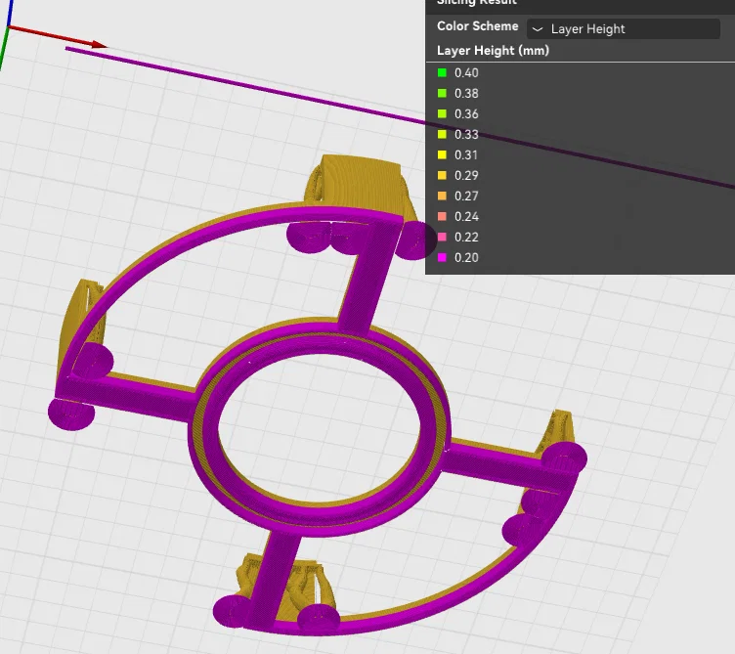Click the 0.33 layer height color swatch
The width and height of the screenshot is (735, 654).
click(x=442, y=134)
